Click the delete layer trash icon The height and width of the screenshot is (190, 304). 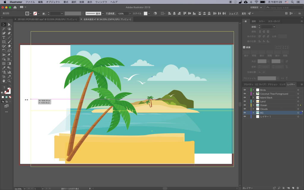(298, 188)
